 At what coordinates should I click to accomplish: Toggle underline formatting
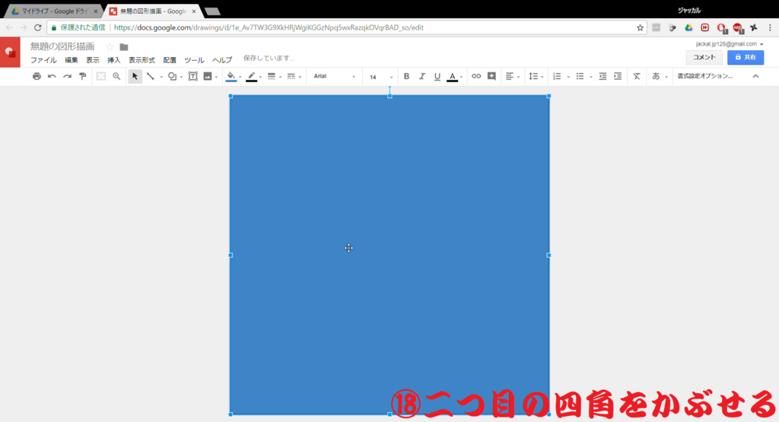437,77
